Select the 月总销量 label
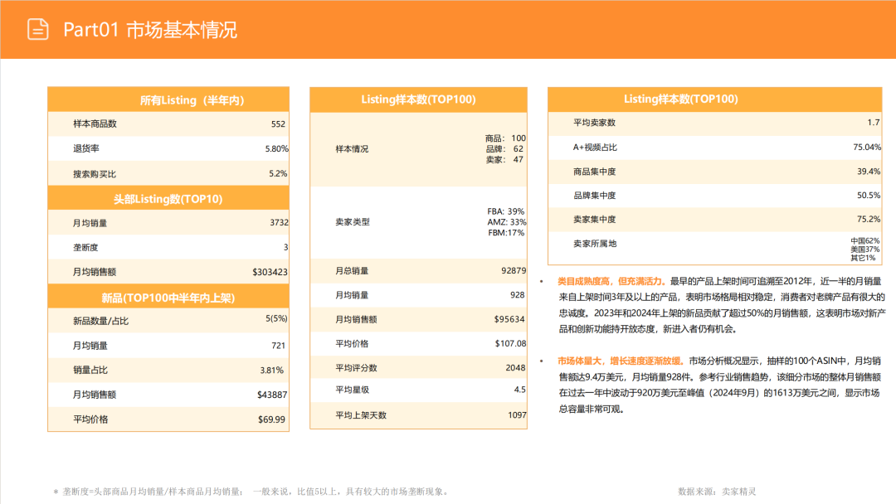The image size is (896, 504). (352, 271)
